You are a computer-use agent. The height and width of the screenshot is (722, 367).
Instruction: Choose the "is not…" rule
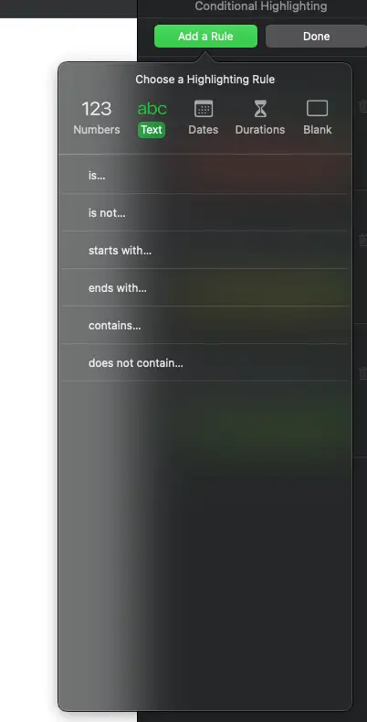pos(204,212)
